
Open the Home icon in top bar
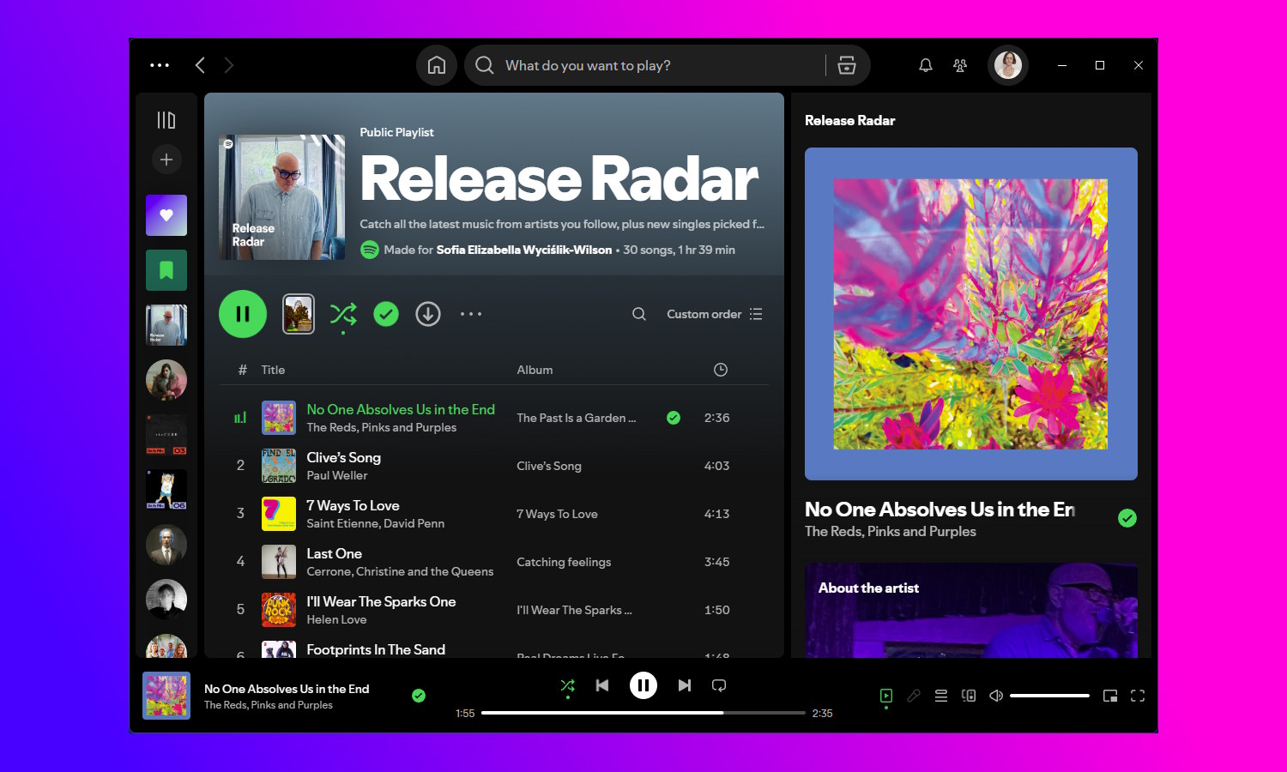pyautogui.click(x=436, y=65)
